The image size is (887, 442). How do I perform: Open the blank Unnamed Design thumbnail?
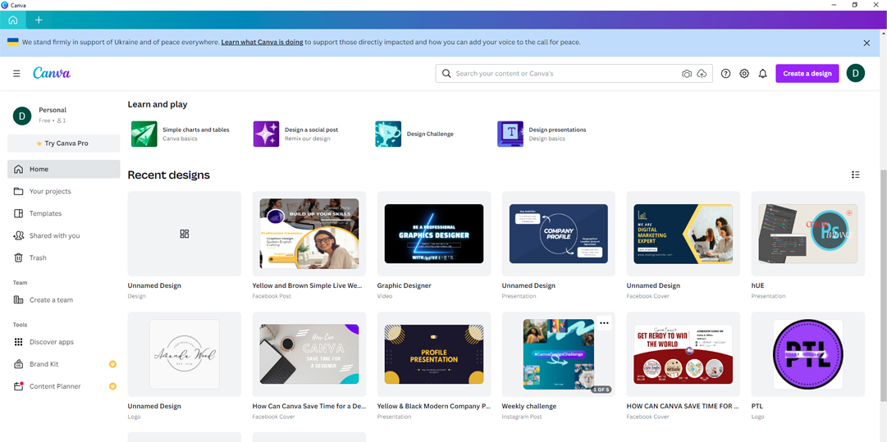(x=185, y=234)
